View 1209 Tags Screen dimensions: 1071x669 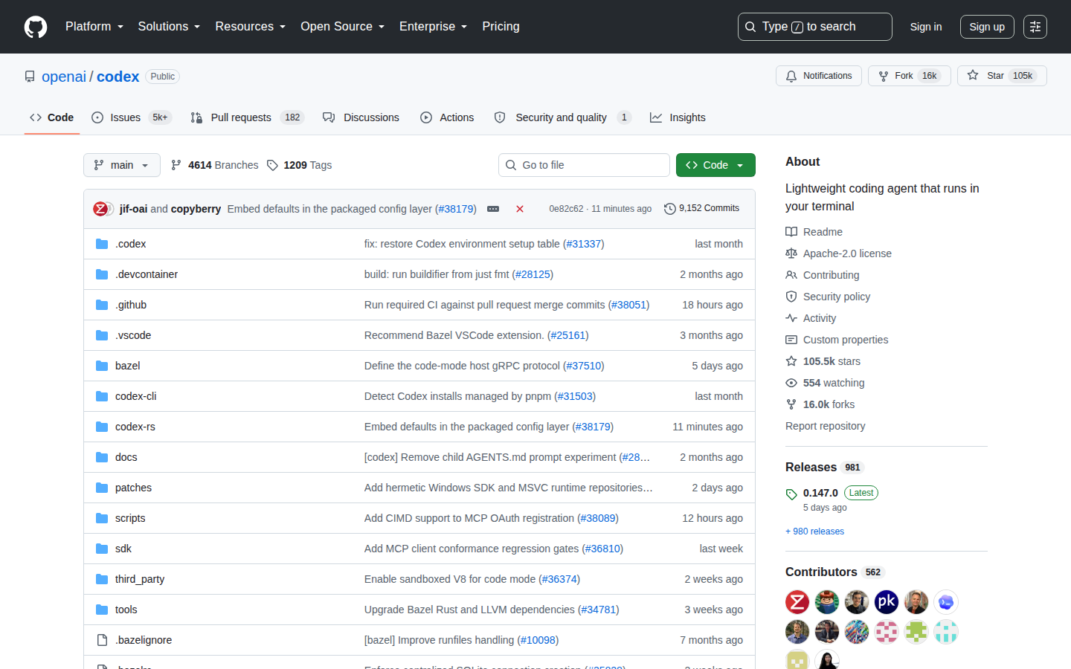pos(299,165)
